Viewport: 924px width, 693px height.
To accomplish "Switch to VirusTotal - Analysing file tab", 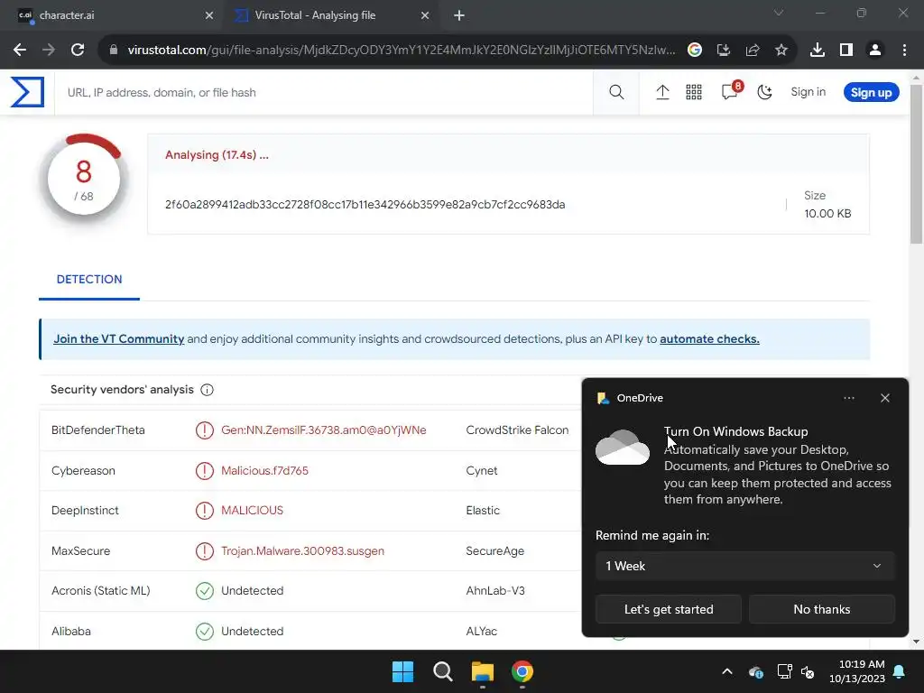I will point(330,15).
